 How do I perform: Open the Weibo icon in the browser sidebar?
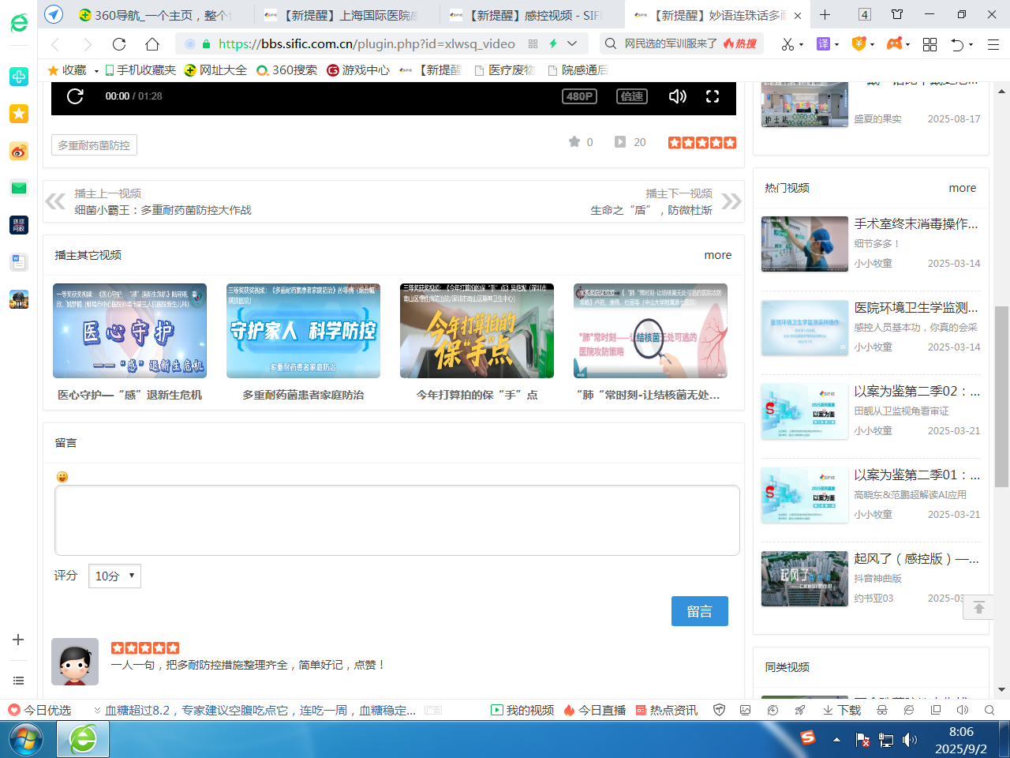click(19, 151)
